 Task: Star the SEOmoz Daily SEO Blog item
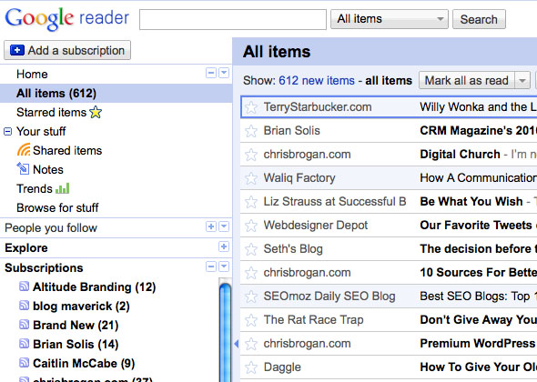(251, 297)
